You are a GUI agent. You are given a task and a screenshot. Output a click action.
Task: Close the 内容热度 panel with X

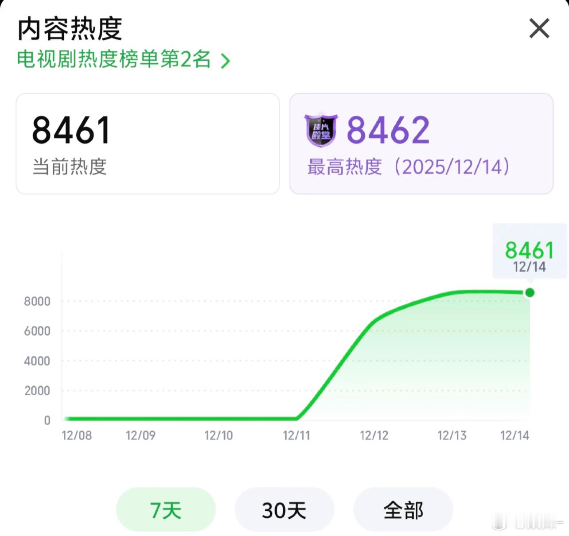pos(539,28)
